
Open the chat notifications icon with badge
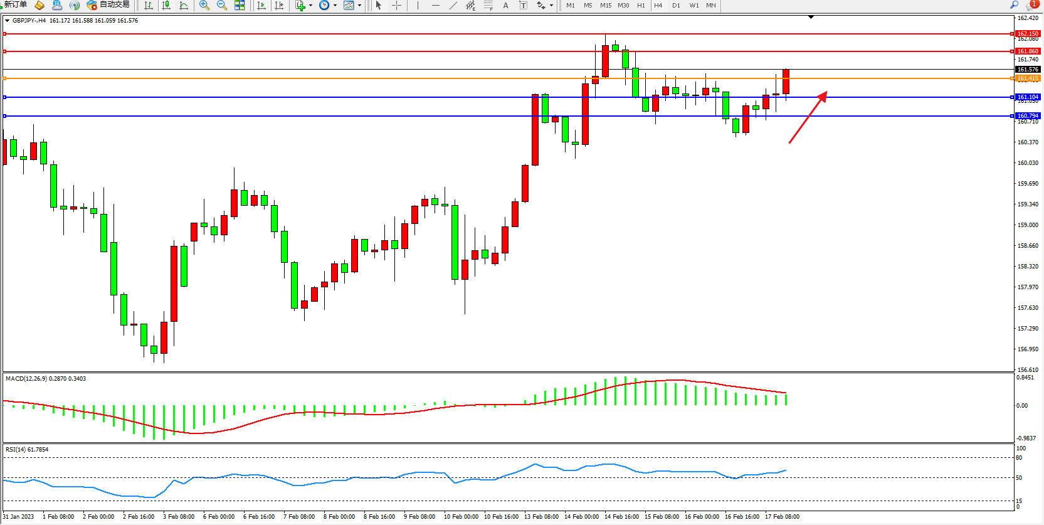pyautogui.click(x=1031, y=5)
